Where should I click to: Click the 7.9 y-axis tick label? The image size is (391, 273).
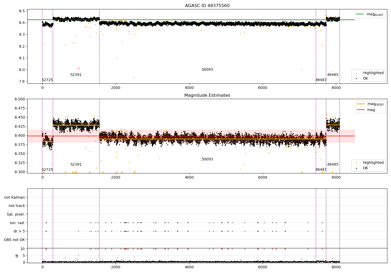(22, 81)
